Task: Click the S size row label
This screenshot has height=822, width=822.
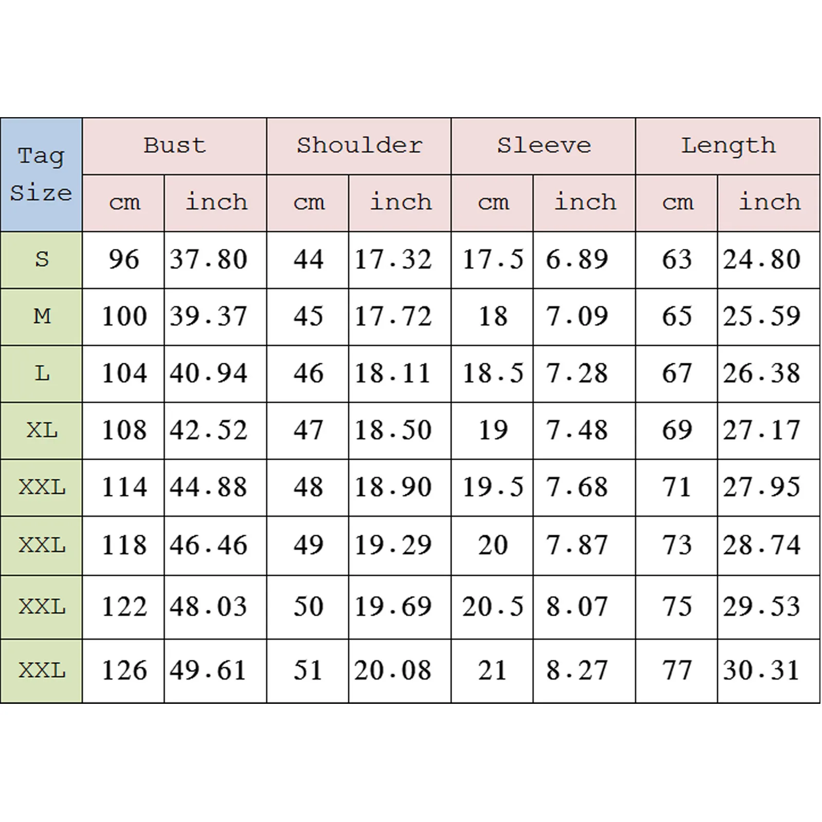Action: pos(42,260)
